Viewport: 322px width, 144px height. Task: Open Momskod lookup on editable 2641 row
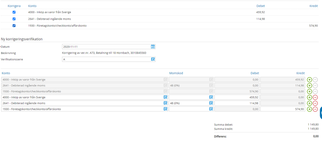(211, 103)
